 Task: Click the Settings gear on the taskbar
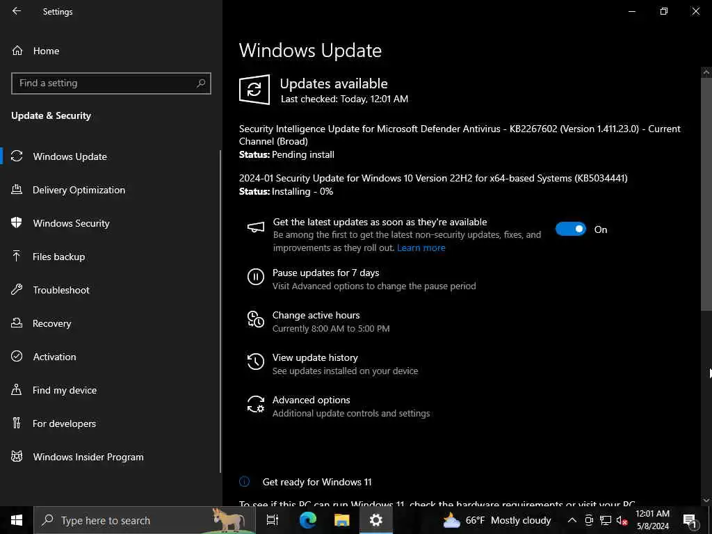coord(376,520)
